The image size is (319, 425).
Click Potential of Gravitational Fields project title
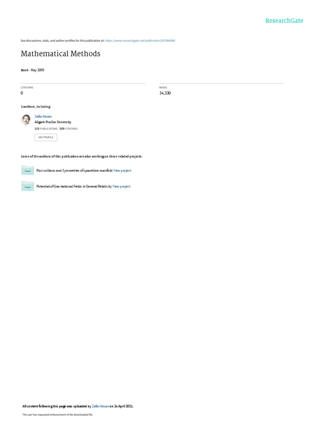74,186
